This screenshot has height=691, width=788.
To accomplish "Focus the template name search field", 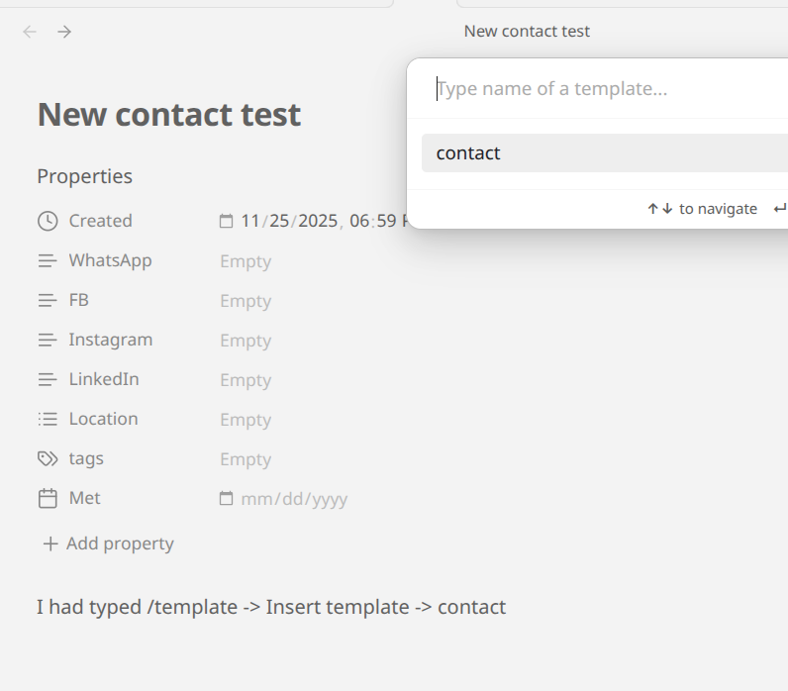I will [x=594, y=89].
